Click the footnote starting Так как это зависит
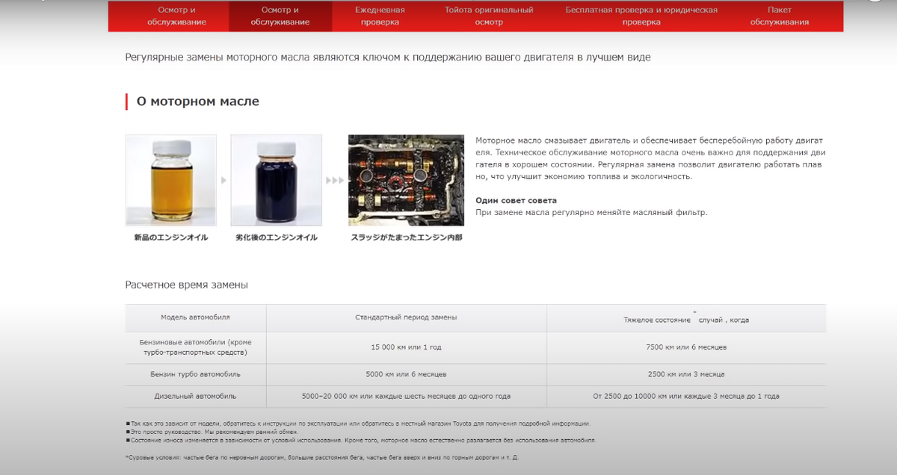The height and width of the screenshot is (475, 897). point(358,423)
